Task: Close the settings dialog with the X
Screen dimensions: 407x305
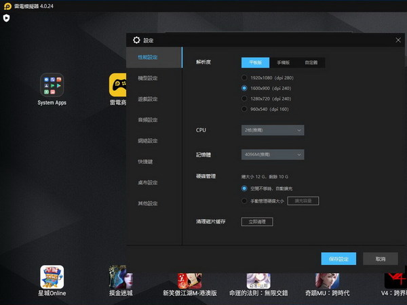Action: (398, 40)
